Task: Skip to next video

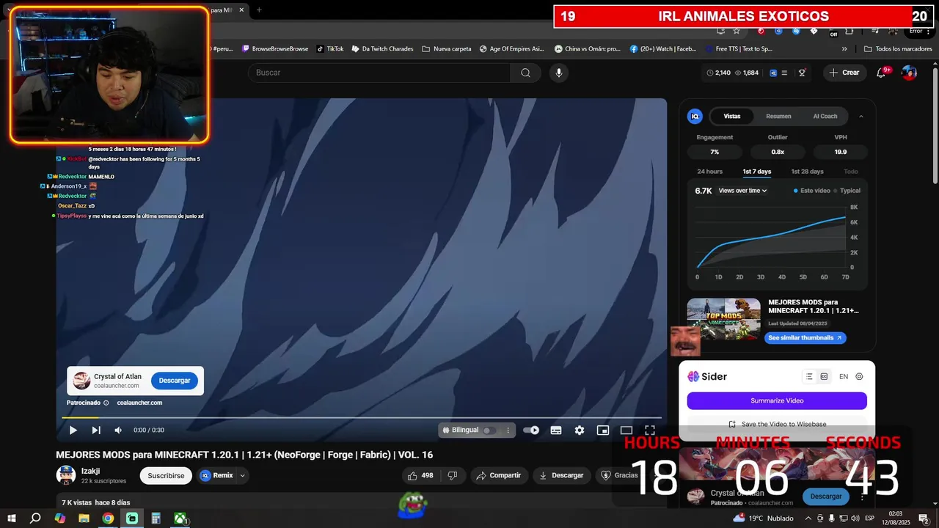Action: pyautogui.click(x=96, y=430)
